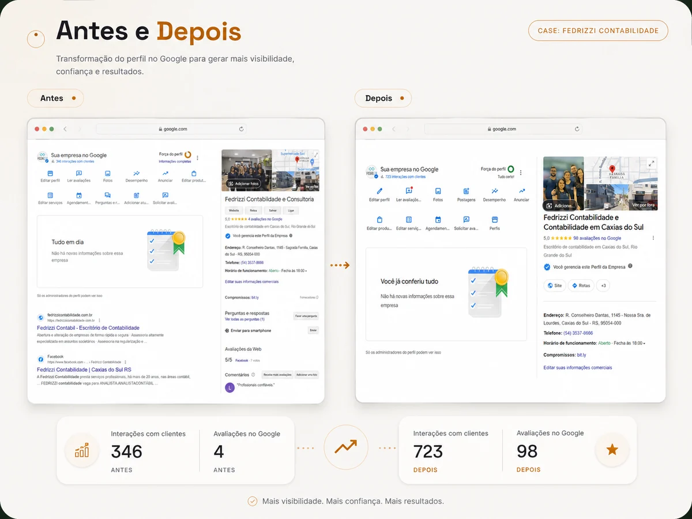
Task: Click Website button in Antes window
Action: pyautogui.click(x=234, y=210)
